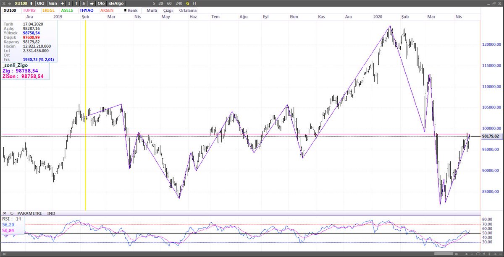Open the Gün period selector
The height and width of the screenshot is (257, 504).
coord(53,3)
